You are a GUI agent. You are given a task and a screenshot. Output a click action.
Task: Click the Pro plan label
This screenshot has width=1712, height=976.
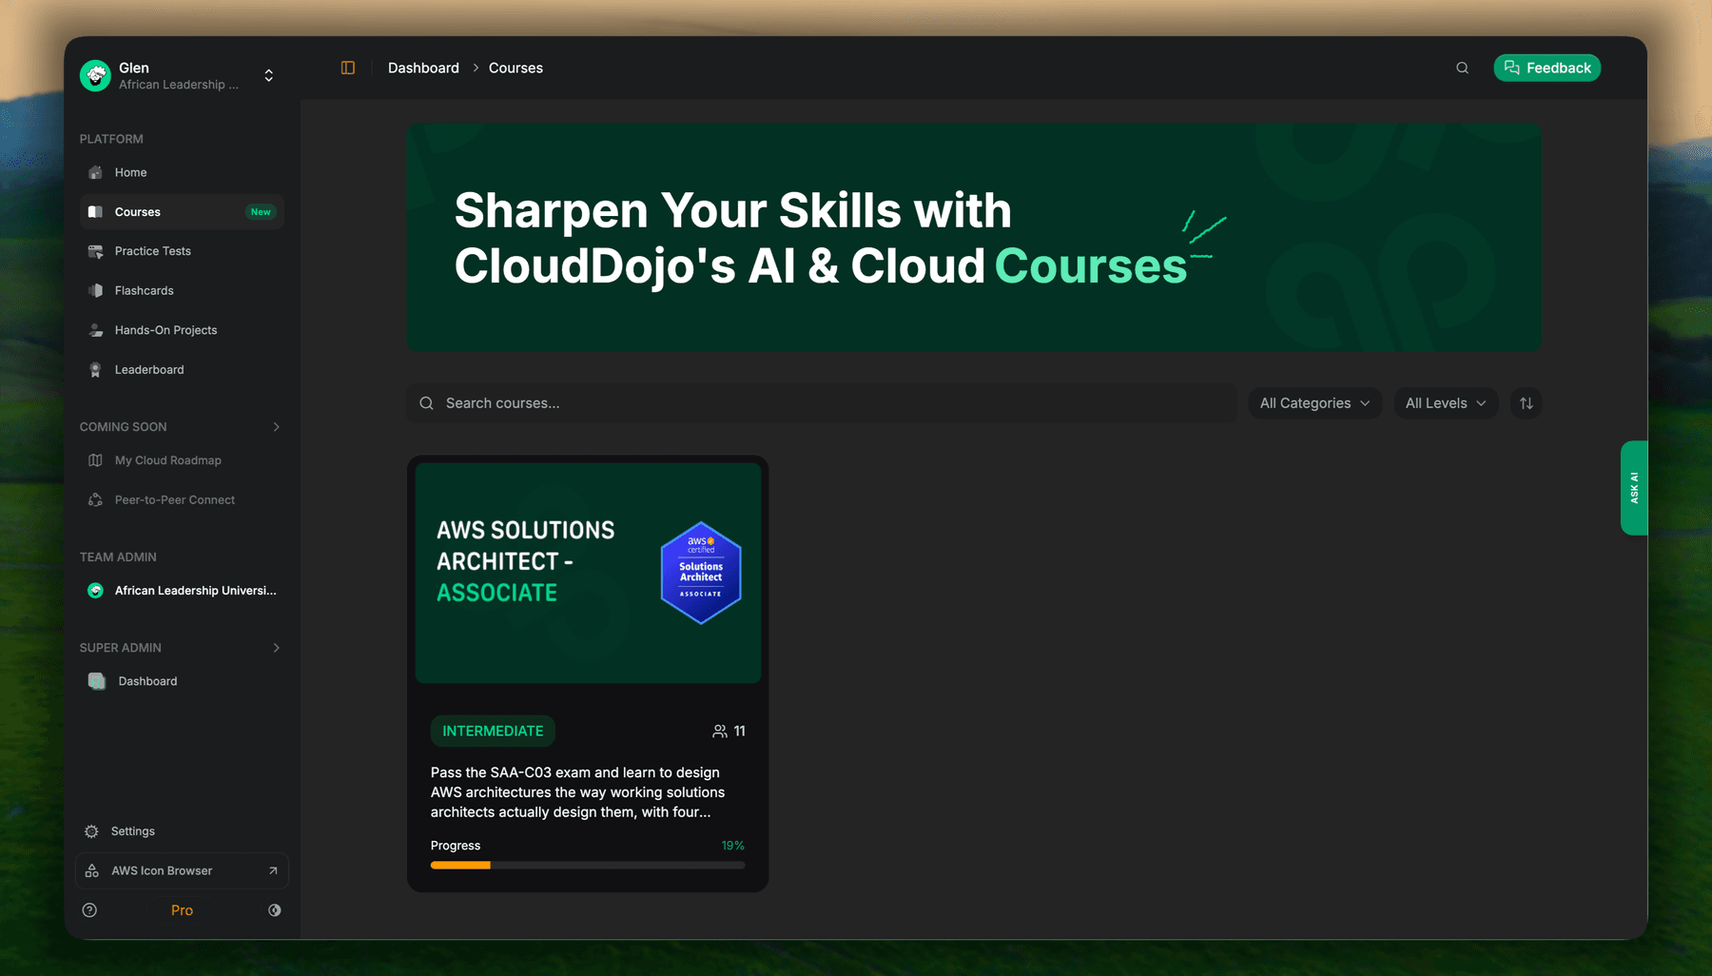182,910
